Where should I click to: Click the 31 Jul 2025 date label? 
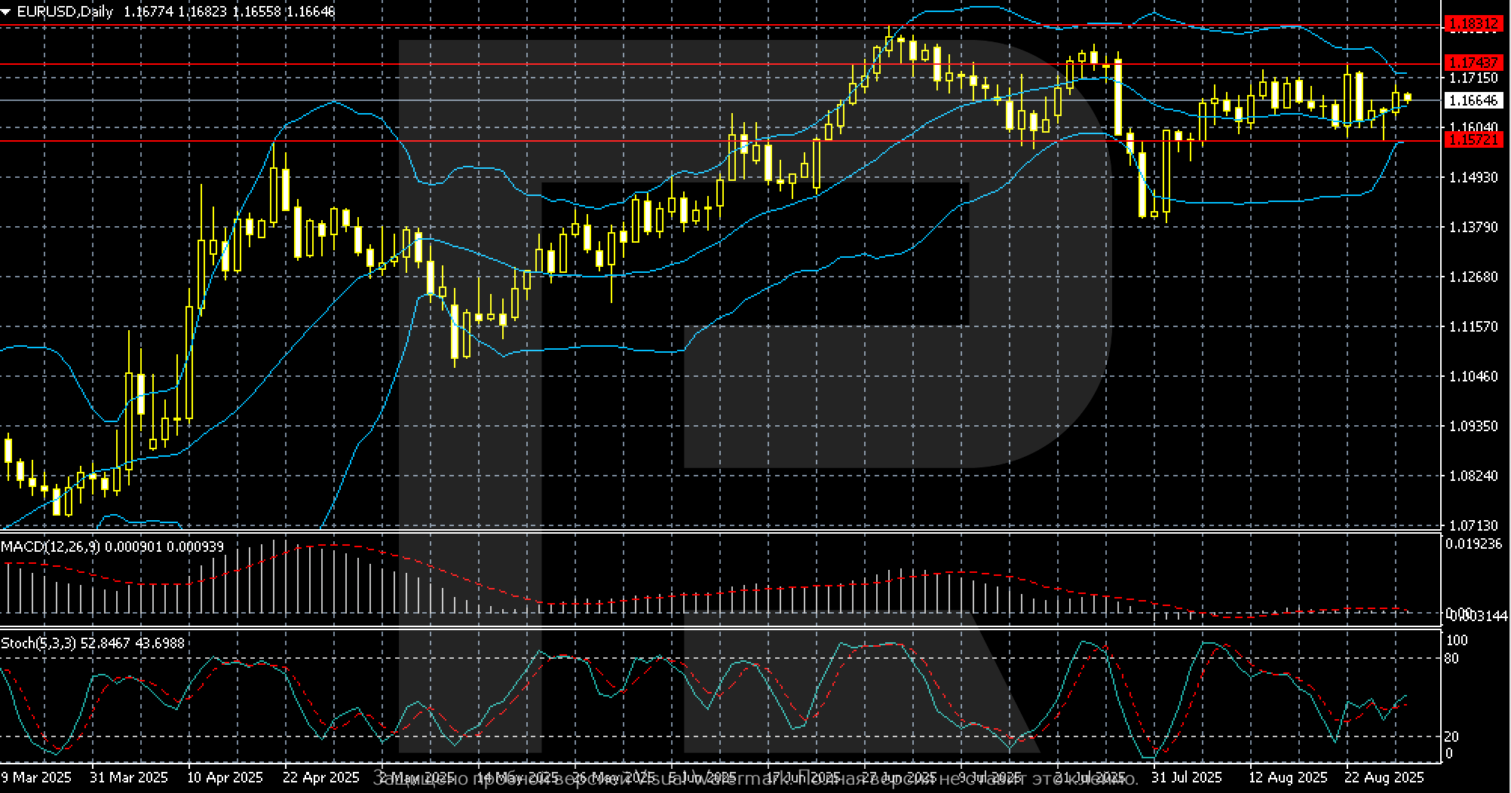pos(1187,777)
